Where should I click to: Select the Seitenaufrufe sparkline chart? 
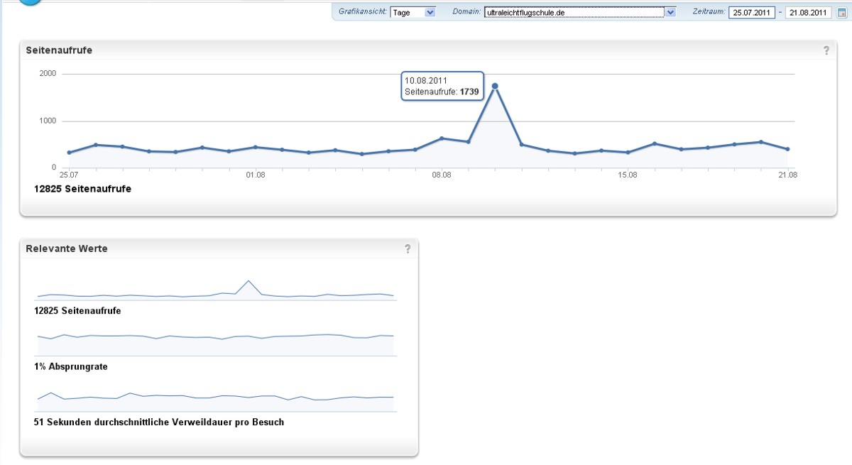click(215, 291)
